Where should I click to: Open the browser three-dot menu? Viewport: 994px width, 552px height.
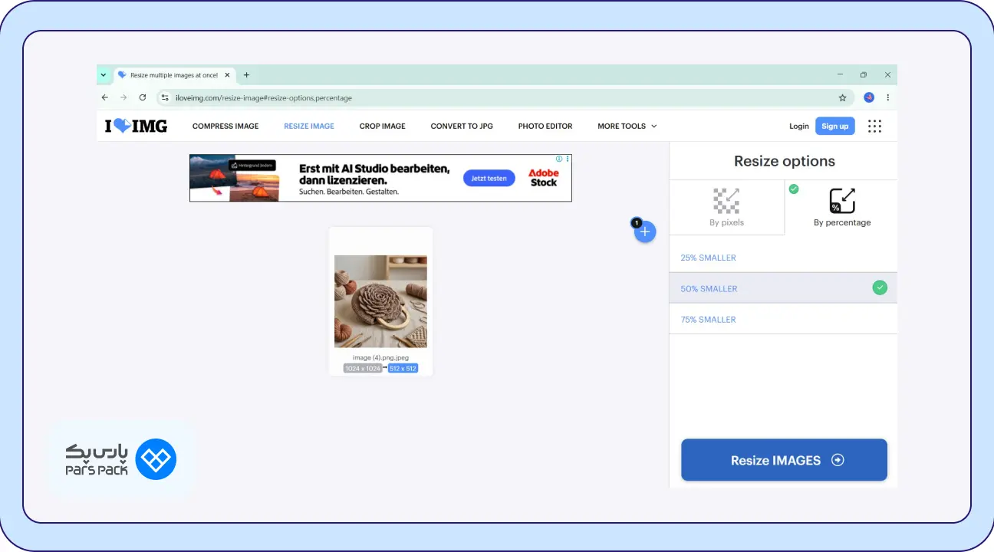point(888,97)
